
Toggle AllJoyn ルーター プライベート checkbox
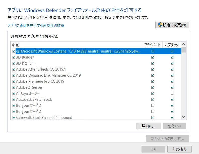tap(153, 93)
